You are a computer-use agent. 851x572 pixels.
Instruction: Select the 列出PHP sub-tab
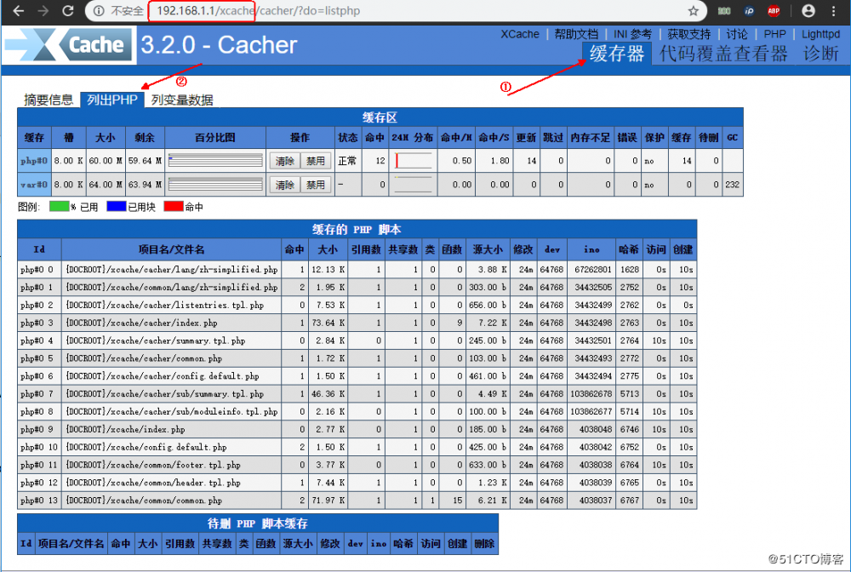[112, 100]
